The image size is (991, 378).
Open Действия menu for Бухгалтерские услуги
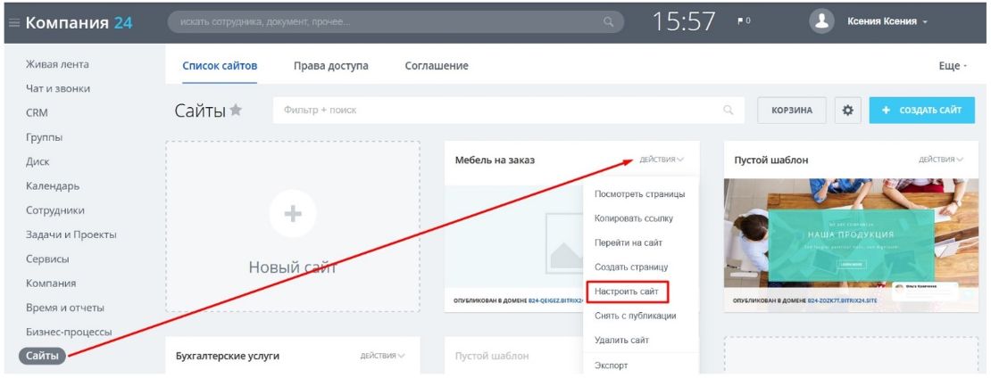(x=382, y=356)
